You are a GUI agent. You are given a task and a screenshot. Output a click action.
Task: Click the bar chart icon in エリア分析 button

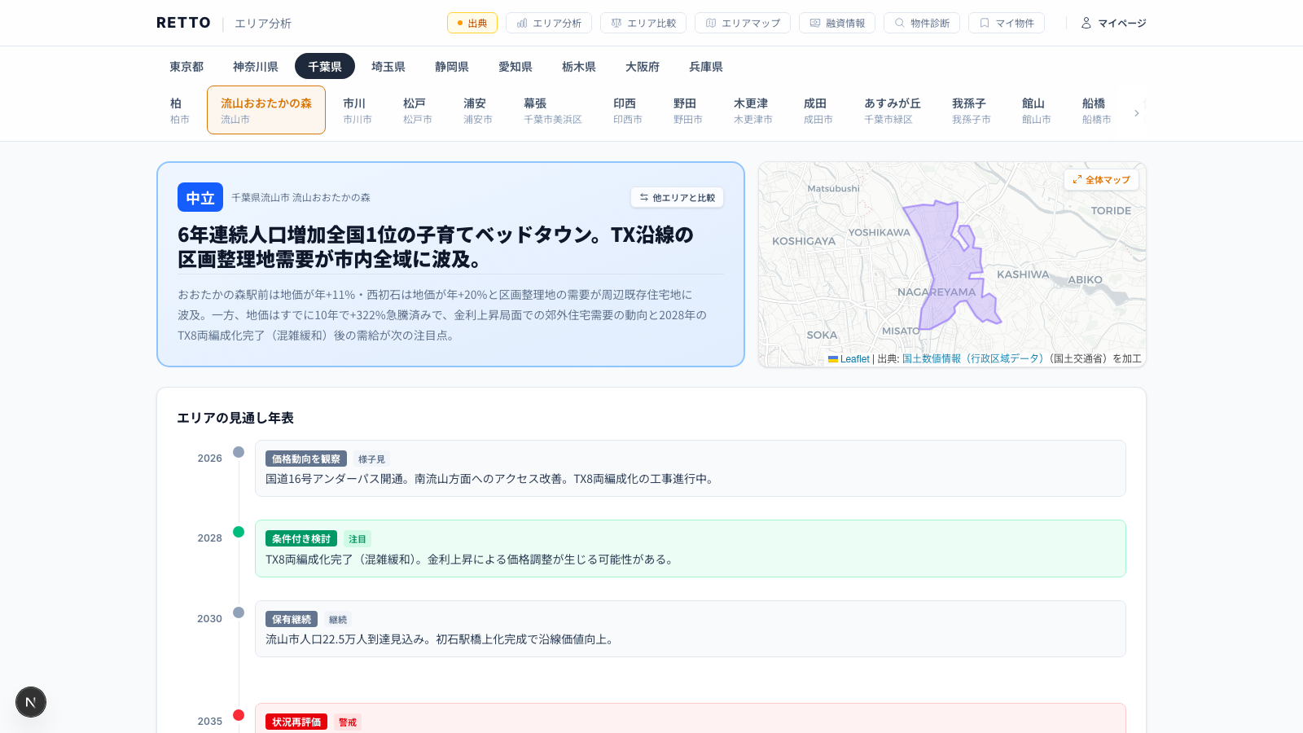(x=522, y=23)
